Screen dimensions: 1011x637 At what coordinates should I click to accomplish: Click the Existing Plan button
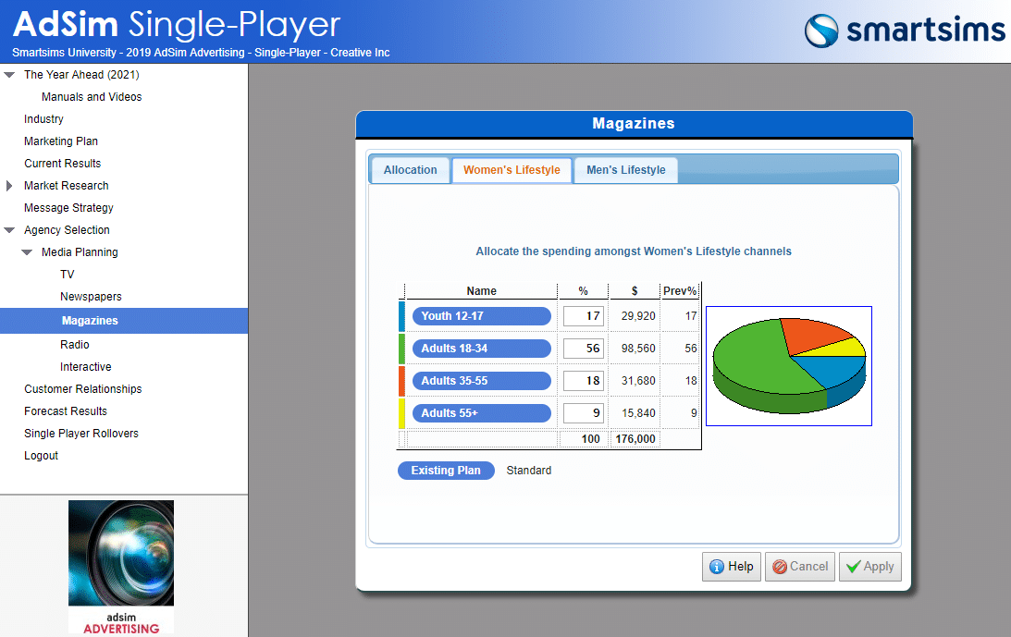446,471
